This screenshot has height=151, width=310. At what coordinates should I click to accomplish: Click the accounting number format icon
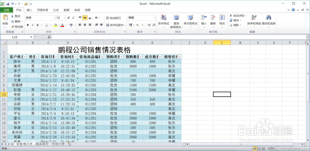point(131,25)
